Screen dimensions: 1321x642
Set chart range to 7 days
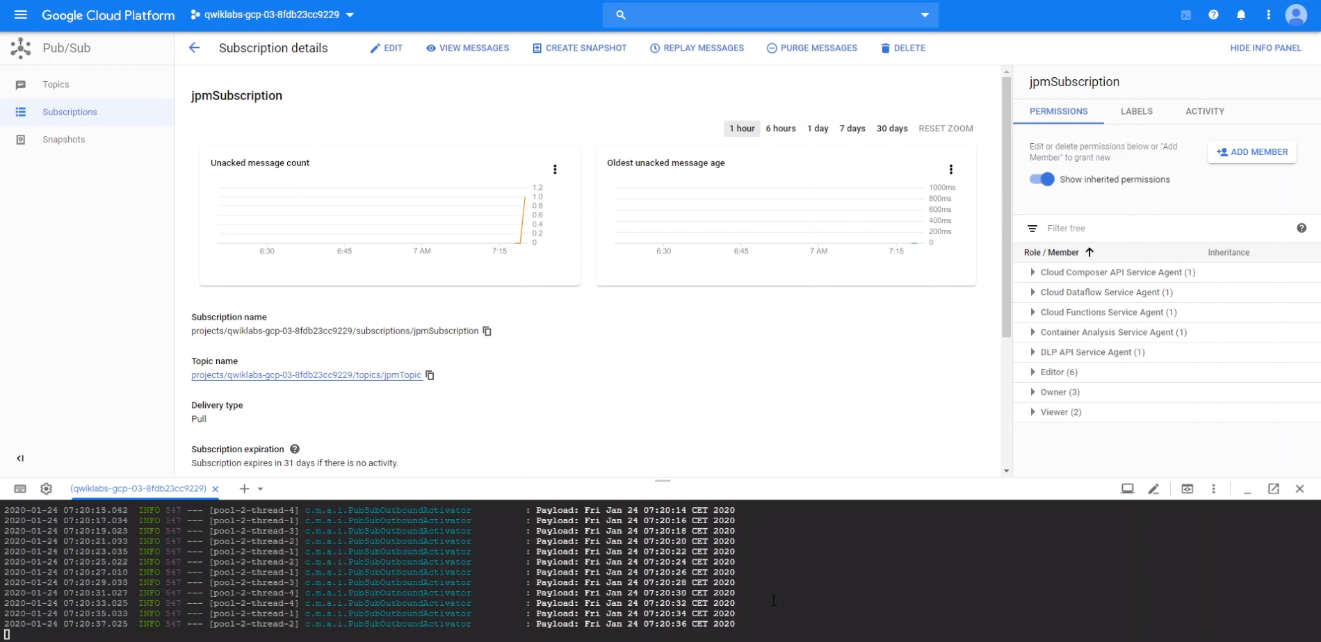point(852,129)
